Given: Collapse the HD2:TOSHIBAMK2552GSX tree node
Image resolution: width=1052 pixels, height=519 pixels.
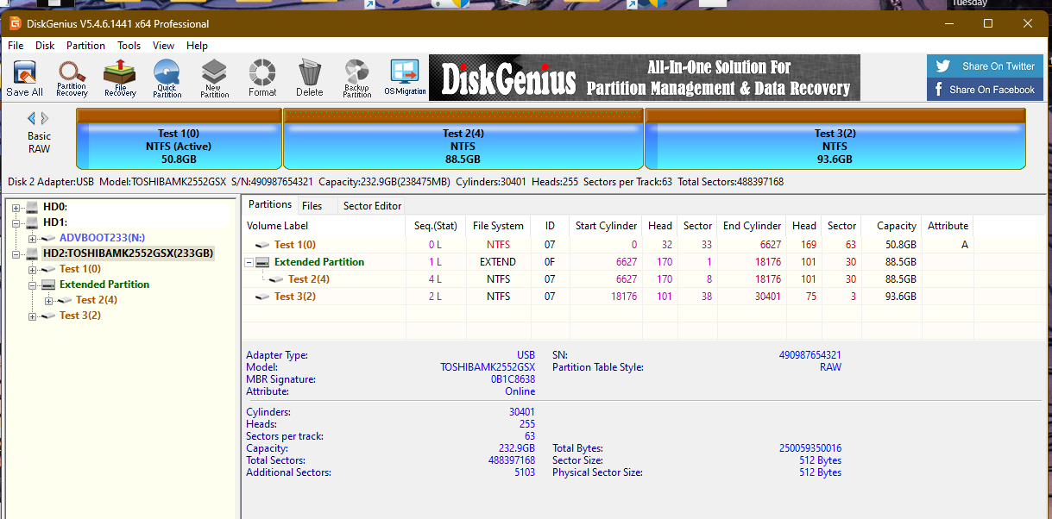Looking at the screenshot, I should tap(16, 253).
